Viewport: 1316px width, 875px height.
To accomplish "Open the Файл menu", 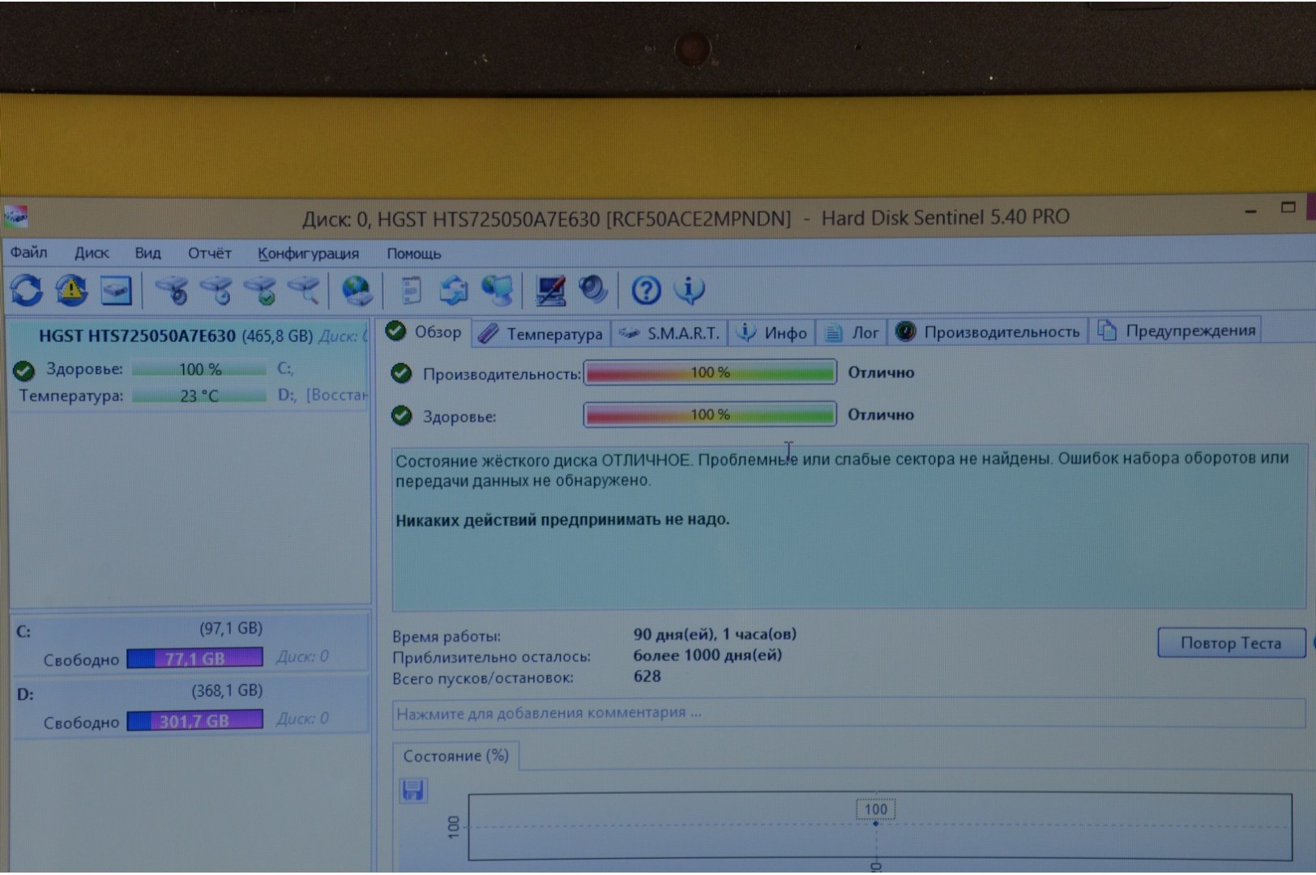I will (29, 253).
